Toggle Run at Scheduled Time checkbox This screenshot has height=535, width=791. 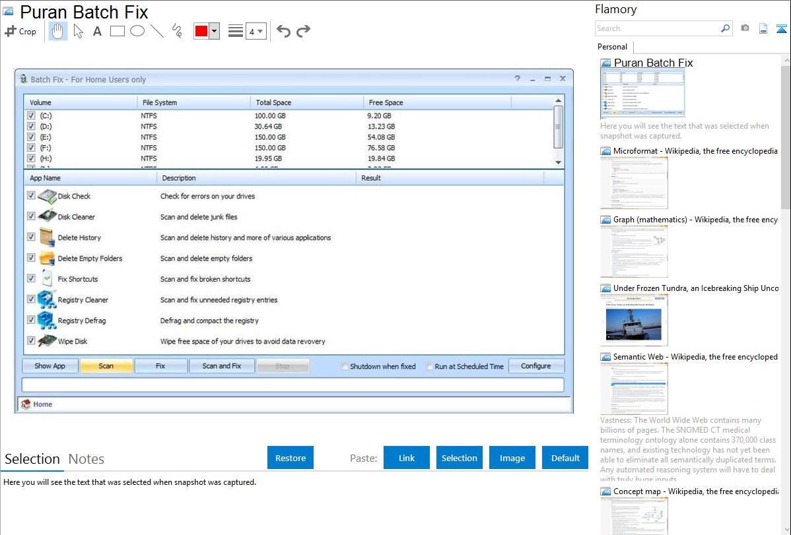[429, 366]
